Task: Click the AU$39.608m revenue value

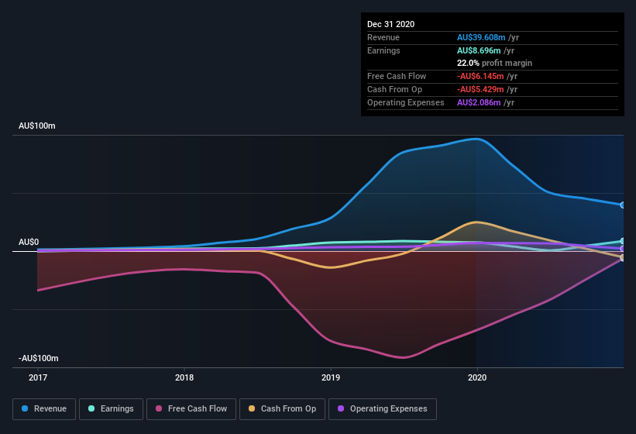Action: coord(481,37)
